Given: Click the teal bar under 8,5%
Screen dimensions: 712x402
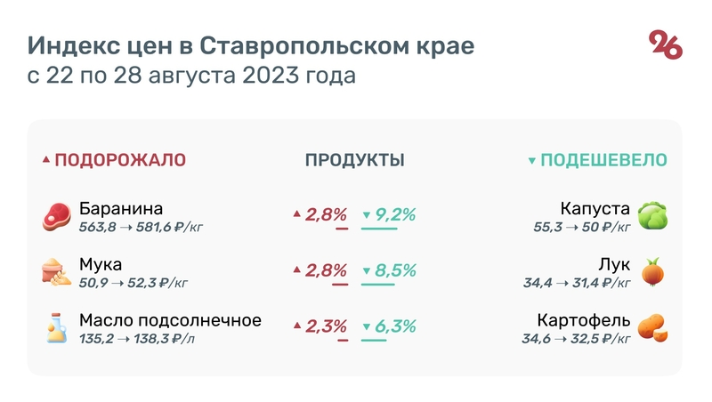Looking at the screenshot, I should (x=377, y=285).
